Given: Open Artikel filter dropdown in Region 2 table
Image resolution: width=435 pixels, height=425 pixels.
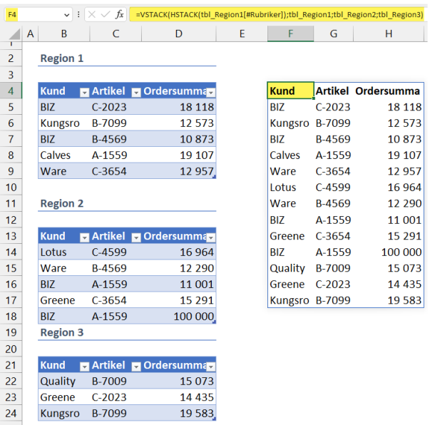Looking at the screenshot, I should coord(135,237).
